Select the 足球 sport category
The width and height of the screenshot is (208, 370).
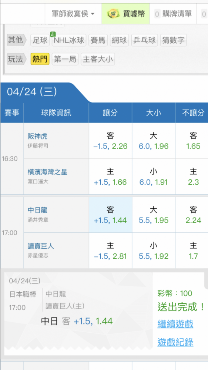[x=40, y=40]
